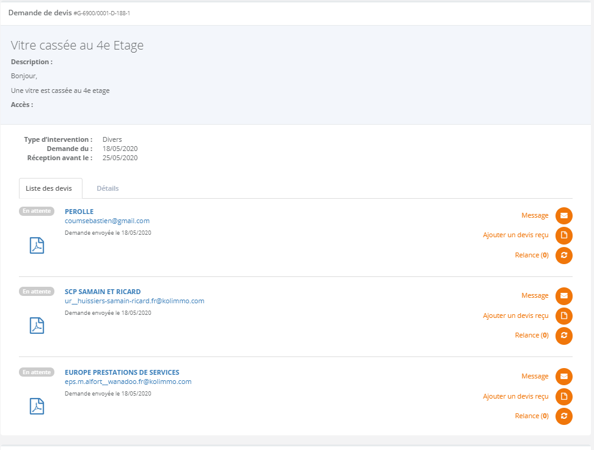Click the envelope icon for SCP SAMAIN ET RICARD
Viewport: 594px width, 450px height.
[x=563, y=296]
